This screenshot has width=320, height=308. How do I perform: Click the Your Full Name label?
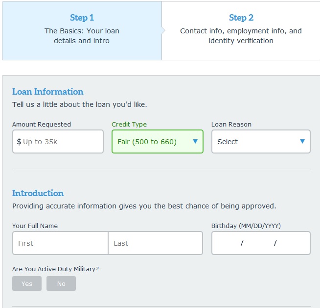click(x=35, y=226)
